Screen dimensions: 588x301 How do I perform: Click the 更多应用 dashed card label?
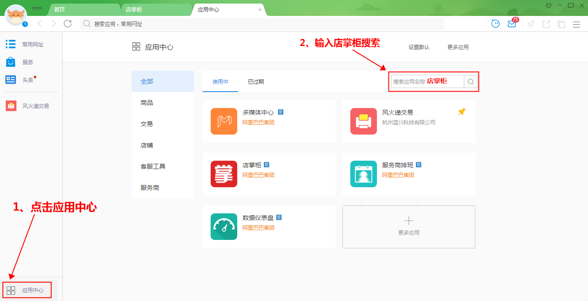point(409,233)
